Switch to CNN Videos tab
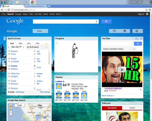Viewport: 152px width, 121px height. [132, 108]
